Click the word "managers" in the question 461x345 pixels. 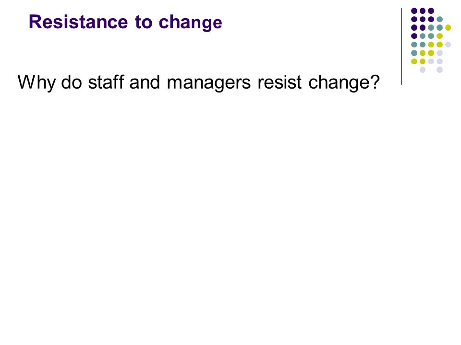(209, 82)
